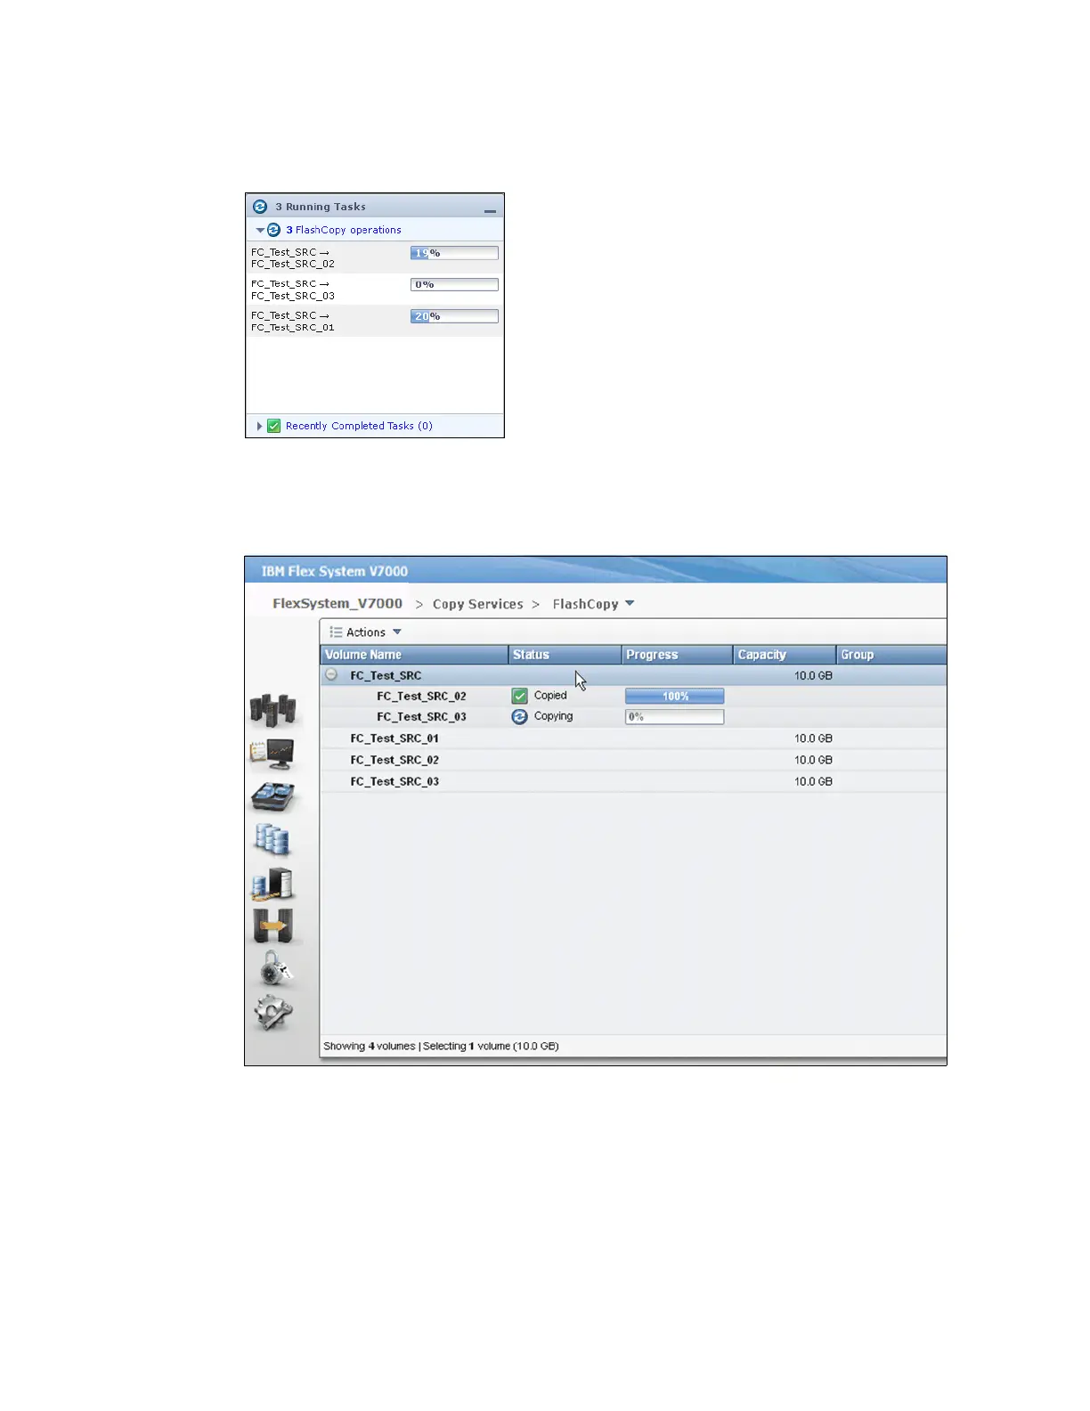Click the 3 Running Tasks title
The height and width of the screenshot is (1411, 1090).
pos(321,207)
